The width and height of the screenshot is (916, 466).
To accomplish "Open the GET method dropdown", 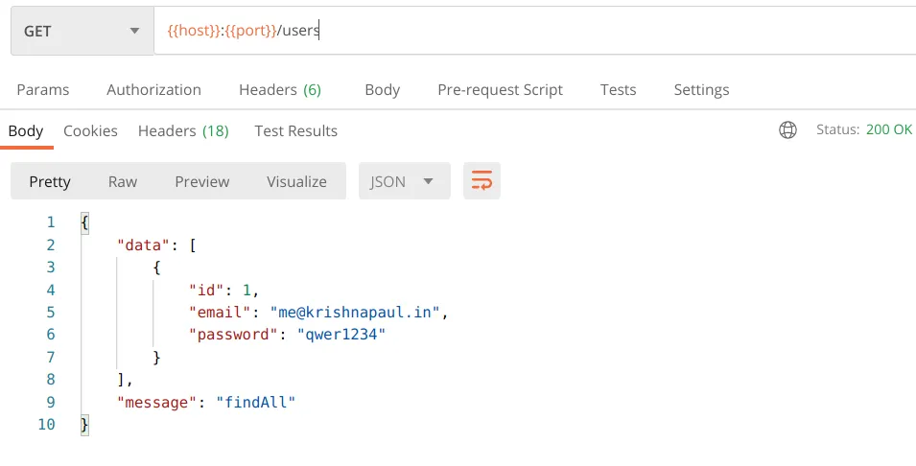I will pos(82,32).
